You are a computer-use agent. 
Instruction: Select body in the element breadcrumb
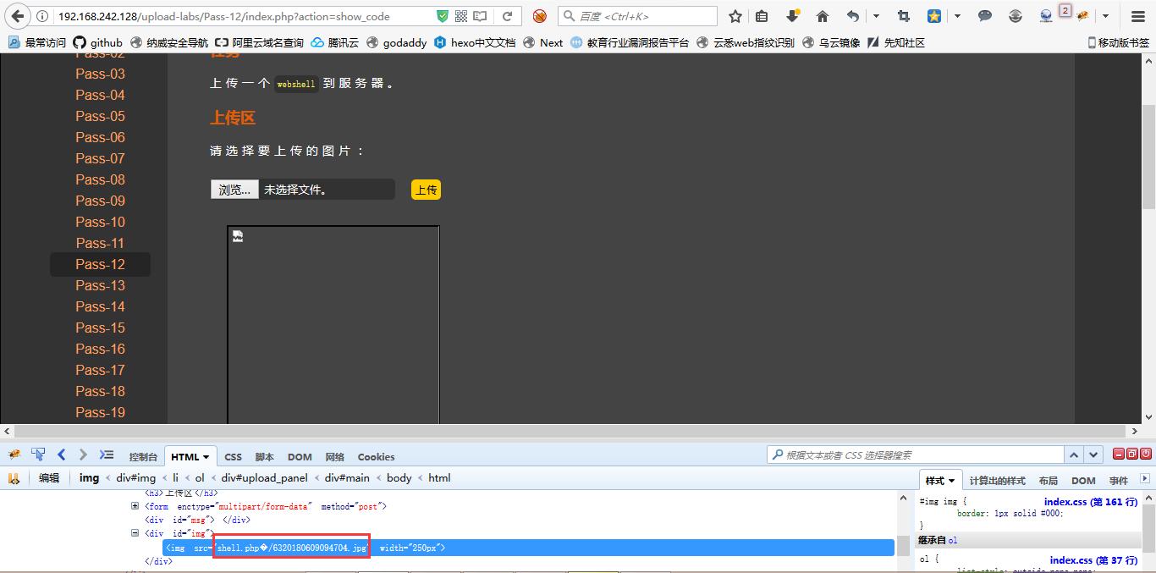point(399,478)
